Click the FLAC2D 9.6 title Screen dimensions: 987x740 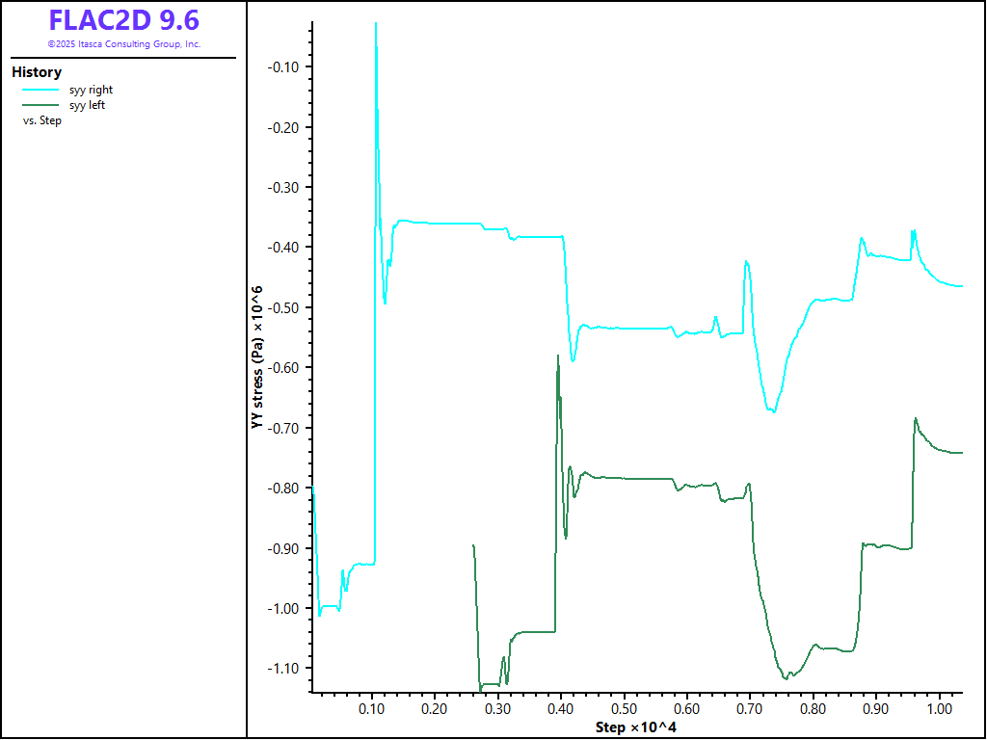(123, 20)
